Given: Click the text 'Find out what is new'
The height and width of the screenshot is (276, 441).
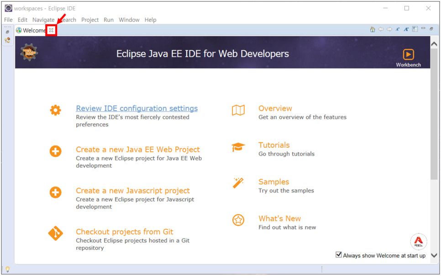Looking at the screenshot, I should pyautogui.click(x=287, y=227).
